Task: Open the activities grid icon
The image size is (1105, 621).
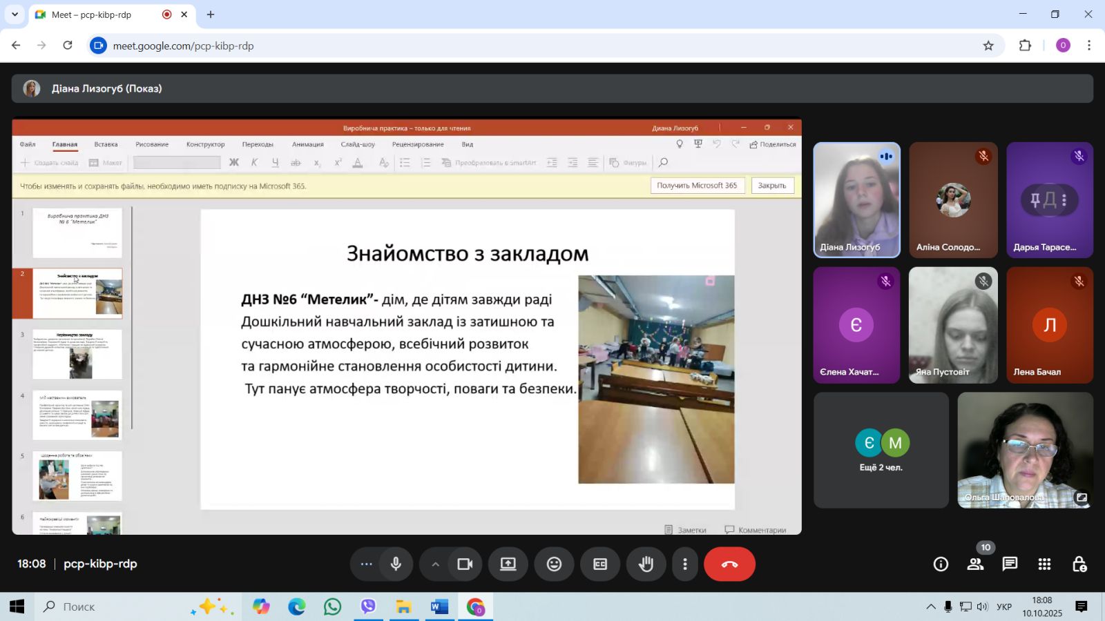Action: [1044, 564]
